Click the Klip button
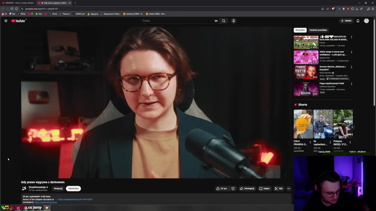Screen dimensions: 376x211 pyautogui.click(x=278, y=188)
